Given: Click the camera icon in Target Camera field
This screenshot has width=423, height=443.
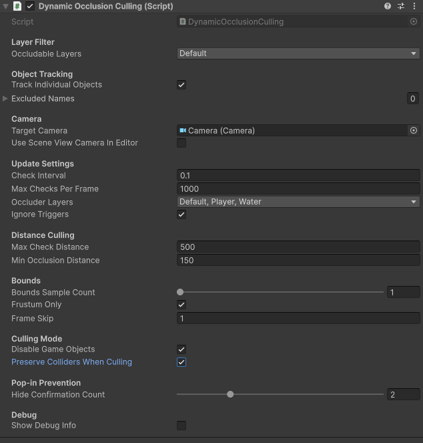Looking at the screenshot, I should (x=182, y=131).
